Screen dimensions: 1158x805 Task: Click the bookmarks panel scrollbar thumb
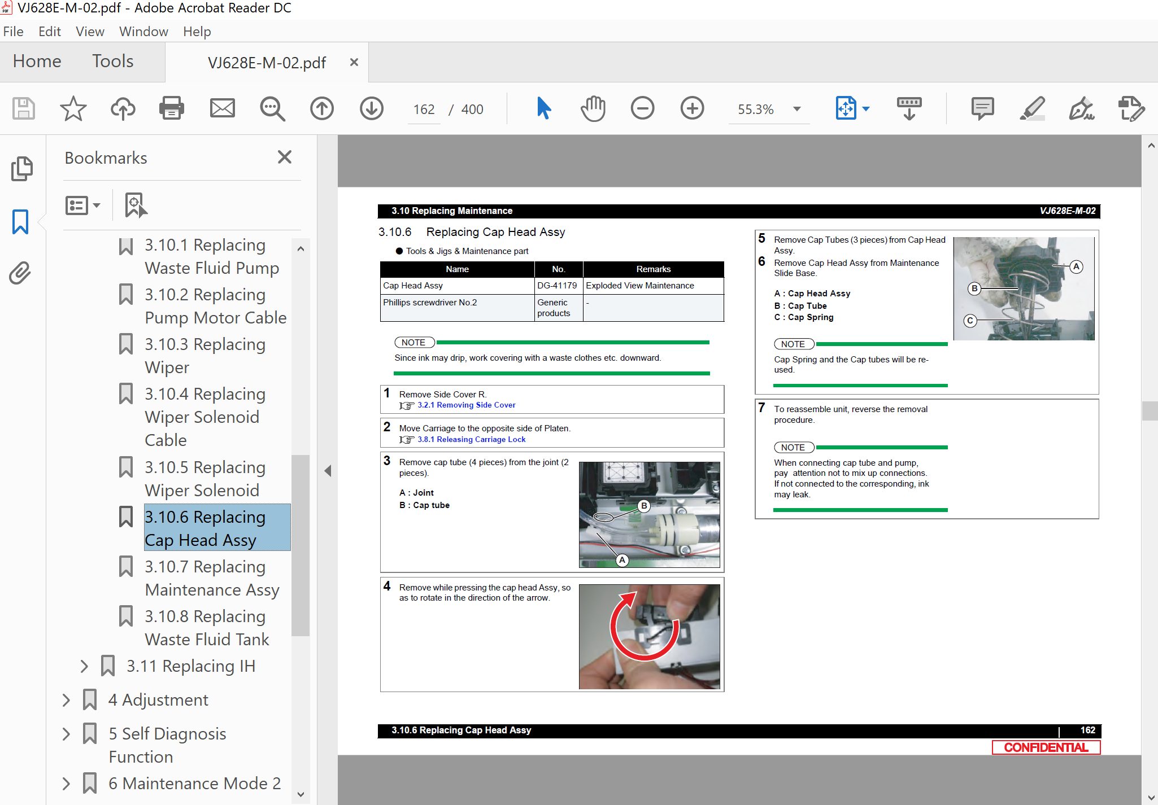tap(301, 545)
